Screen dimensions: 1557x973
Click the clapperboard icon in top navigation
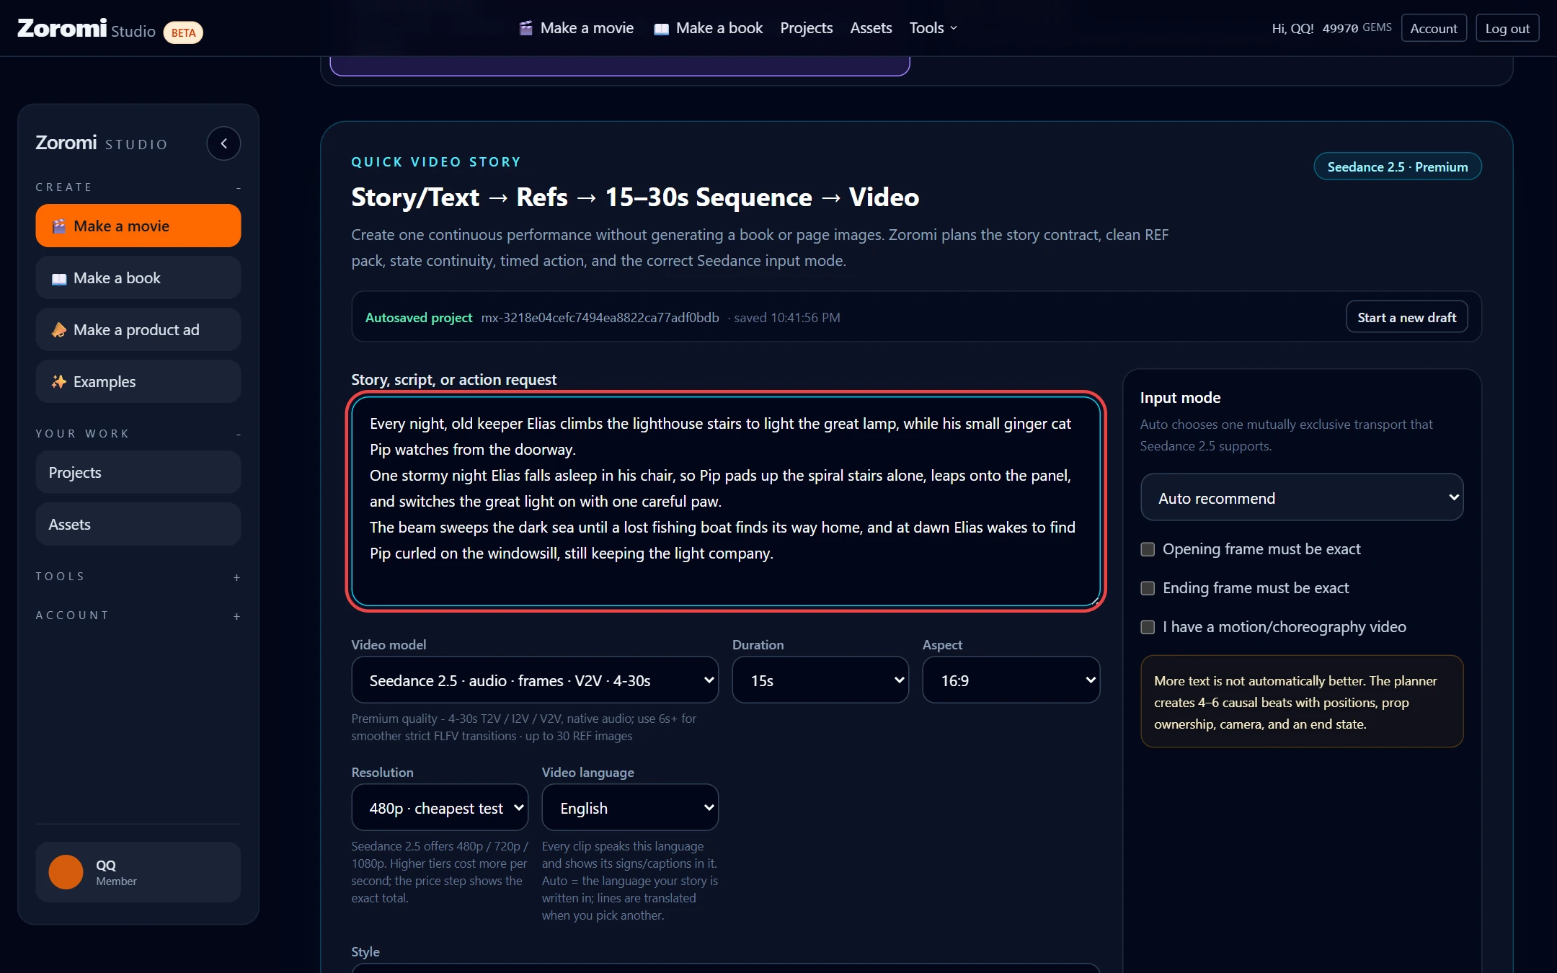point(526,28)
